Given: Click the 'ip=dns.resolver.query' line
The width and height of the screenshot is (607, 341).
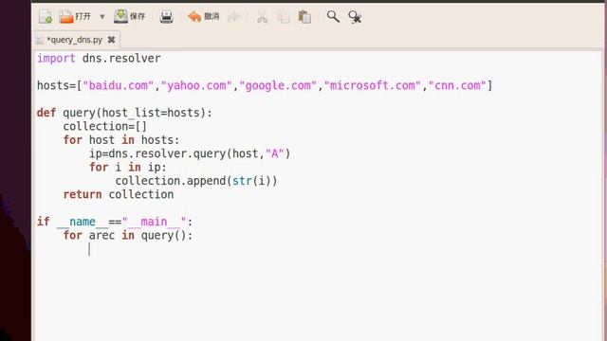Looking at the screenshot, I should tap(190, 153).
